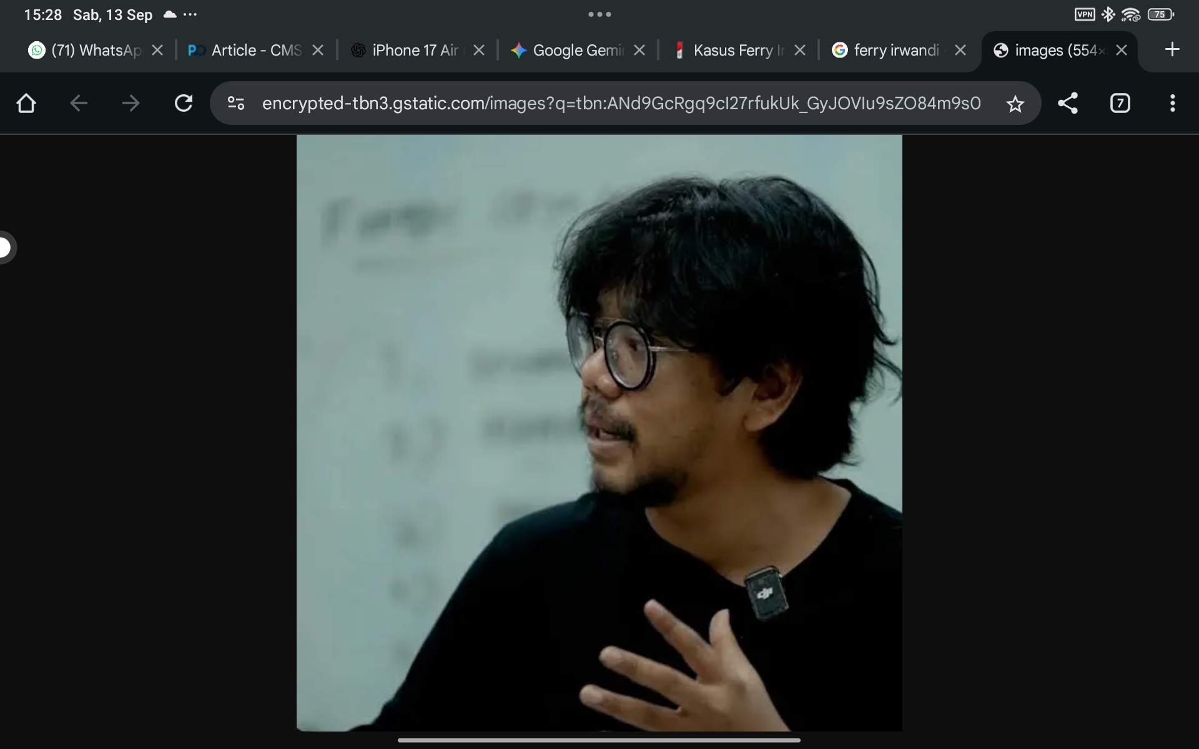Viewport: 1199px width, 749px height.
Task: Open the Google Gemini tab
Action: coord(567,50)
